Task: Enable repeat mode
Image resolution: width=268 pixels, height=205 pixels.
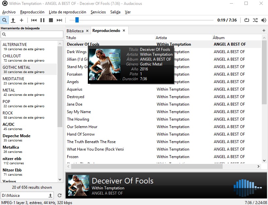Action: point(246,20)
